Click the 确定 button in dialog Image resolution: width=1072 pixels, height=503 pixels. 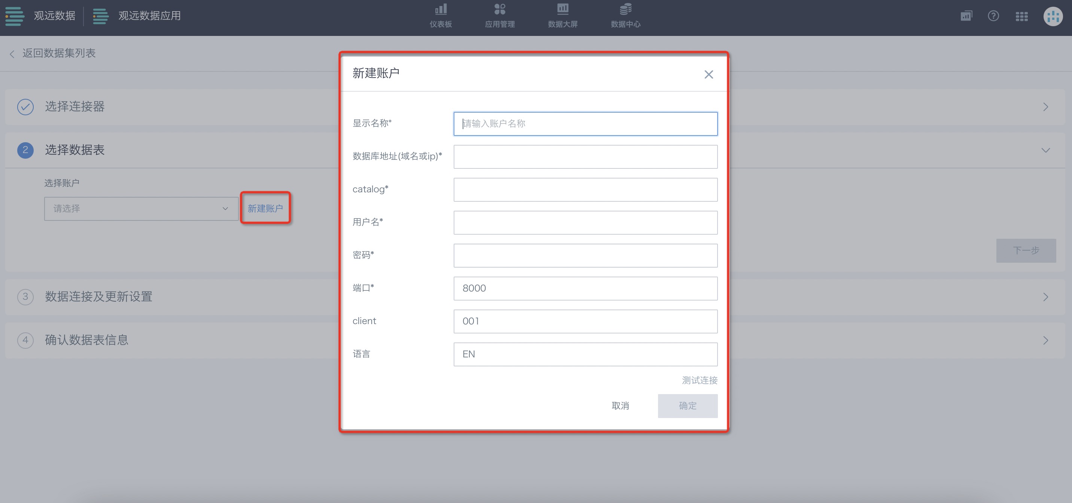pos(688,406)
